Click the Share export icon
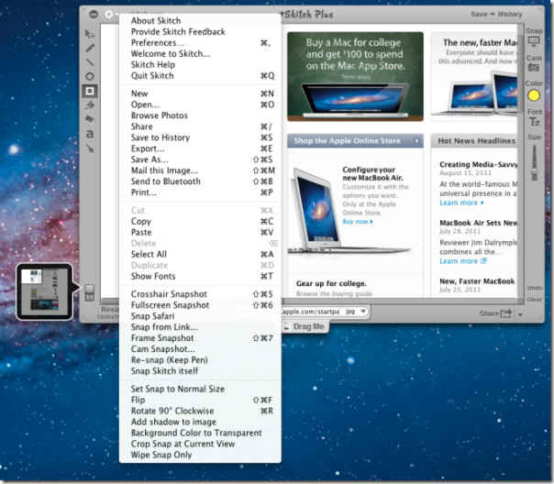554x484 pixels. click(506, 313)
